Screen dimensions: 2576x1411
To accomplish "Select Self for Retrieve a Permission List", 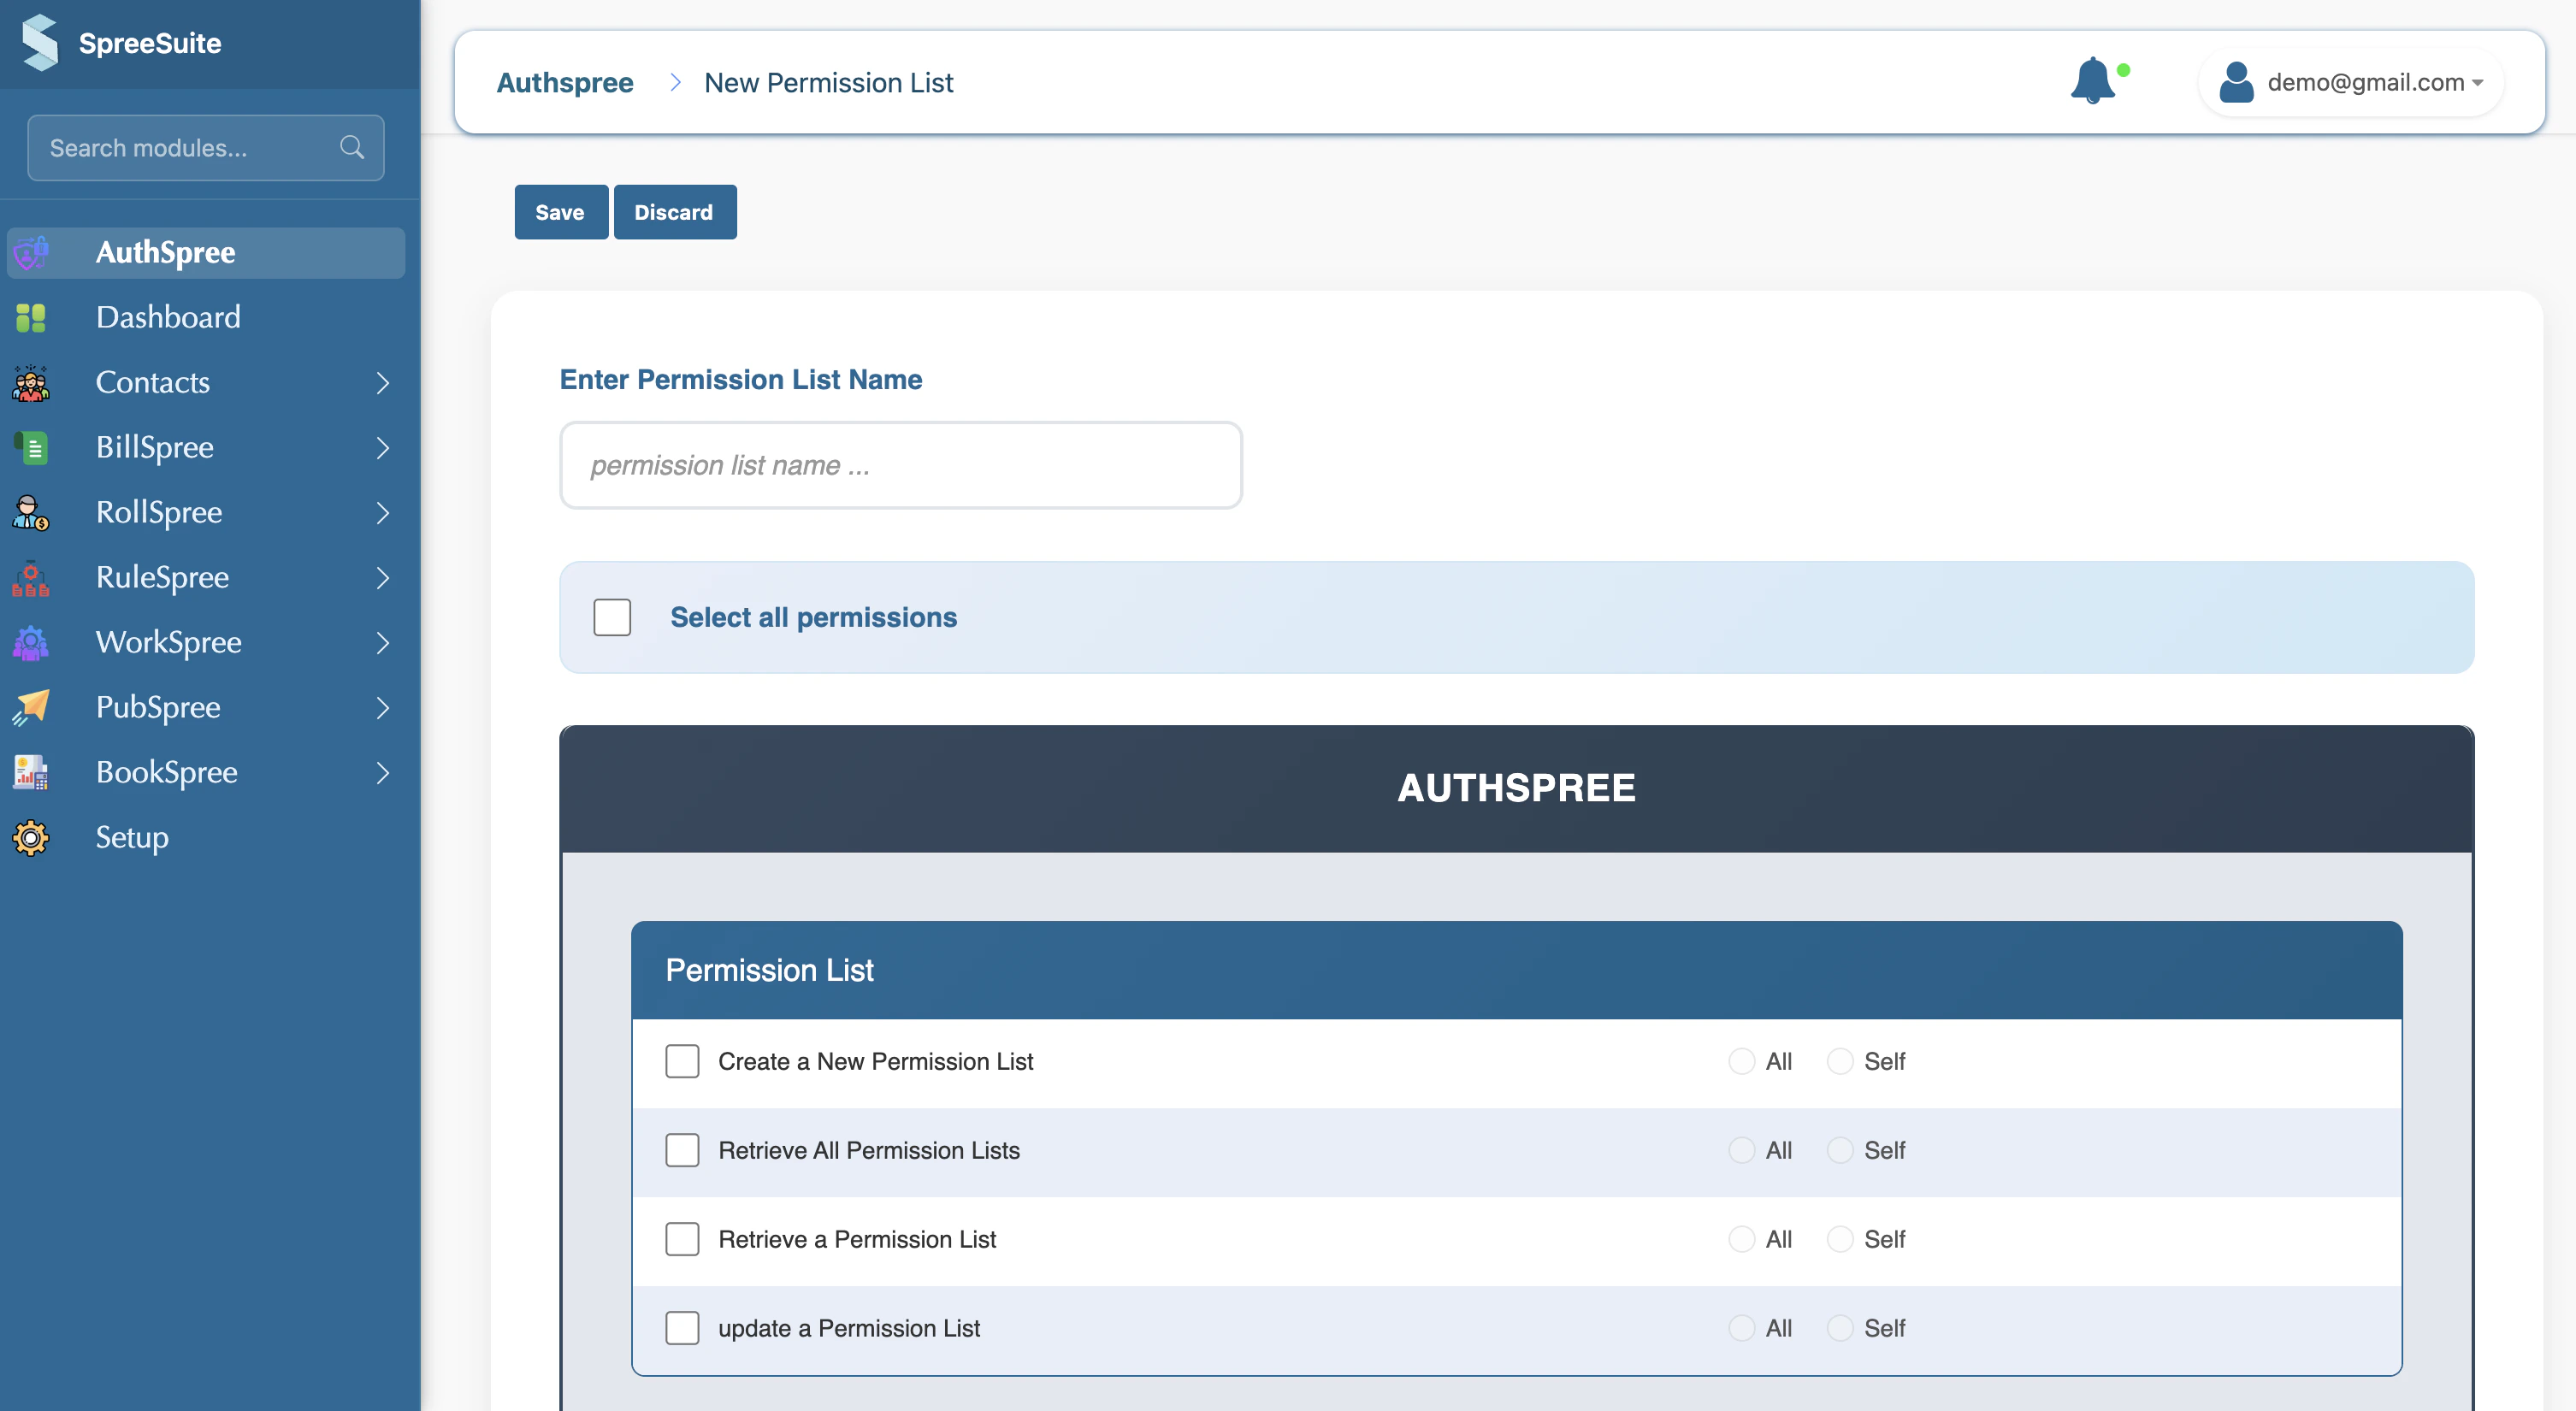I will pos(1840,1239).
